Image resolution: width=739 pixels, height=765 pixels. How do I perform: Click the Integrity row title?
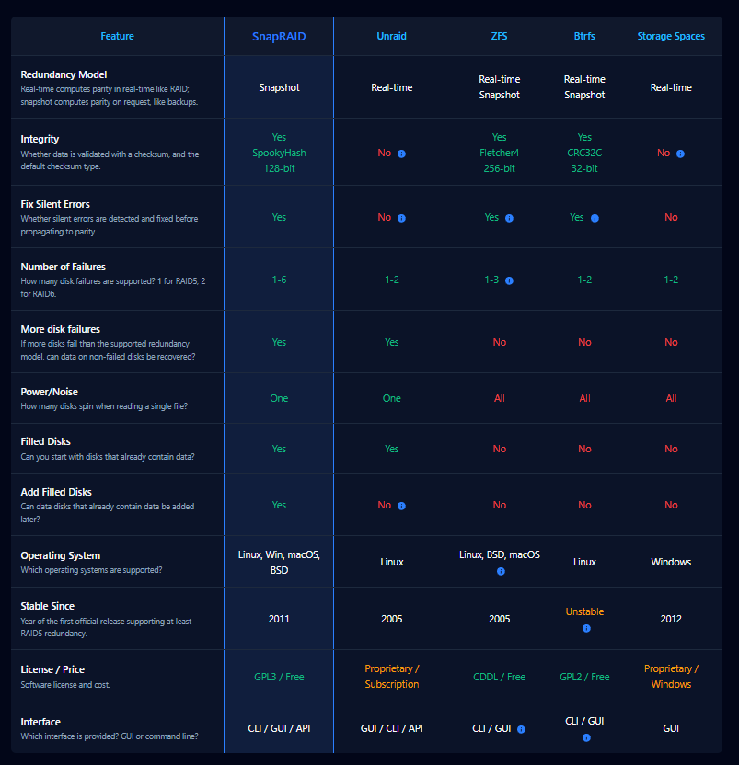tap(40, 139)
